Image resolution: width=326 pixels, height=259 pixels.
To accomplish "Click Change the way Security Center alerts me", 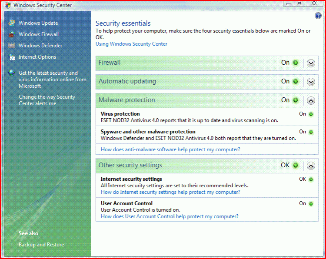I will point(47,100).
